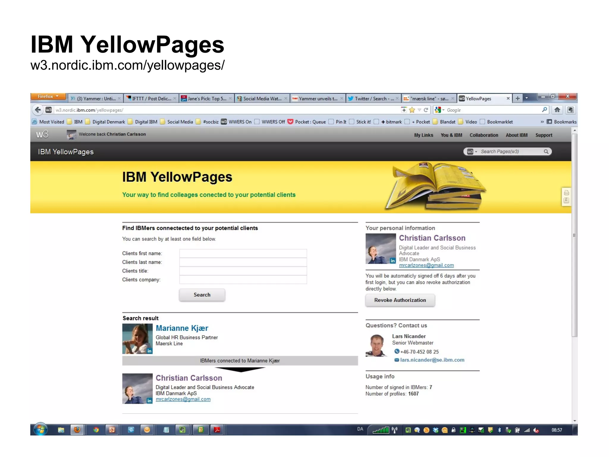Open the Most Visited bookmarks list

pos(48,122)
